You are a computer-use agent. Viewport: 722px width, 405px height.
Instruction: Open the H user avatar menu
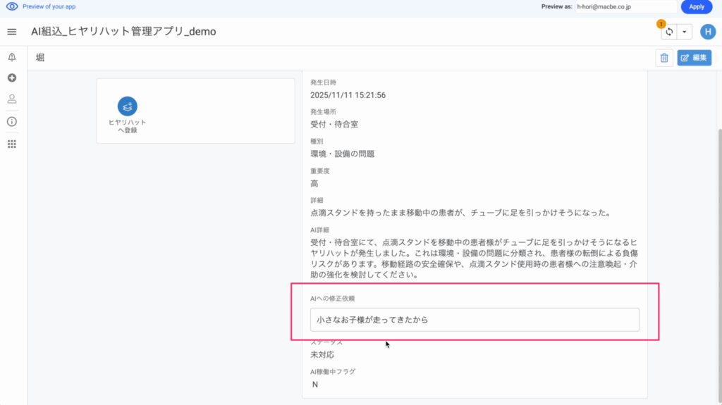(x=707, y=32)
